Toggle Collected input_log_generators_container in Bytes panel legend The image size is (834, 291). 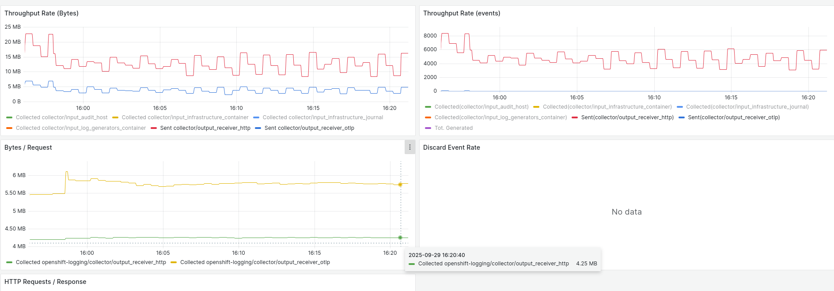click(x=81, y=128)
